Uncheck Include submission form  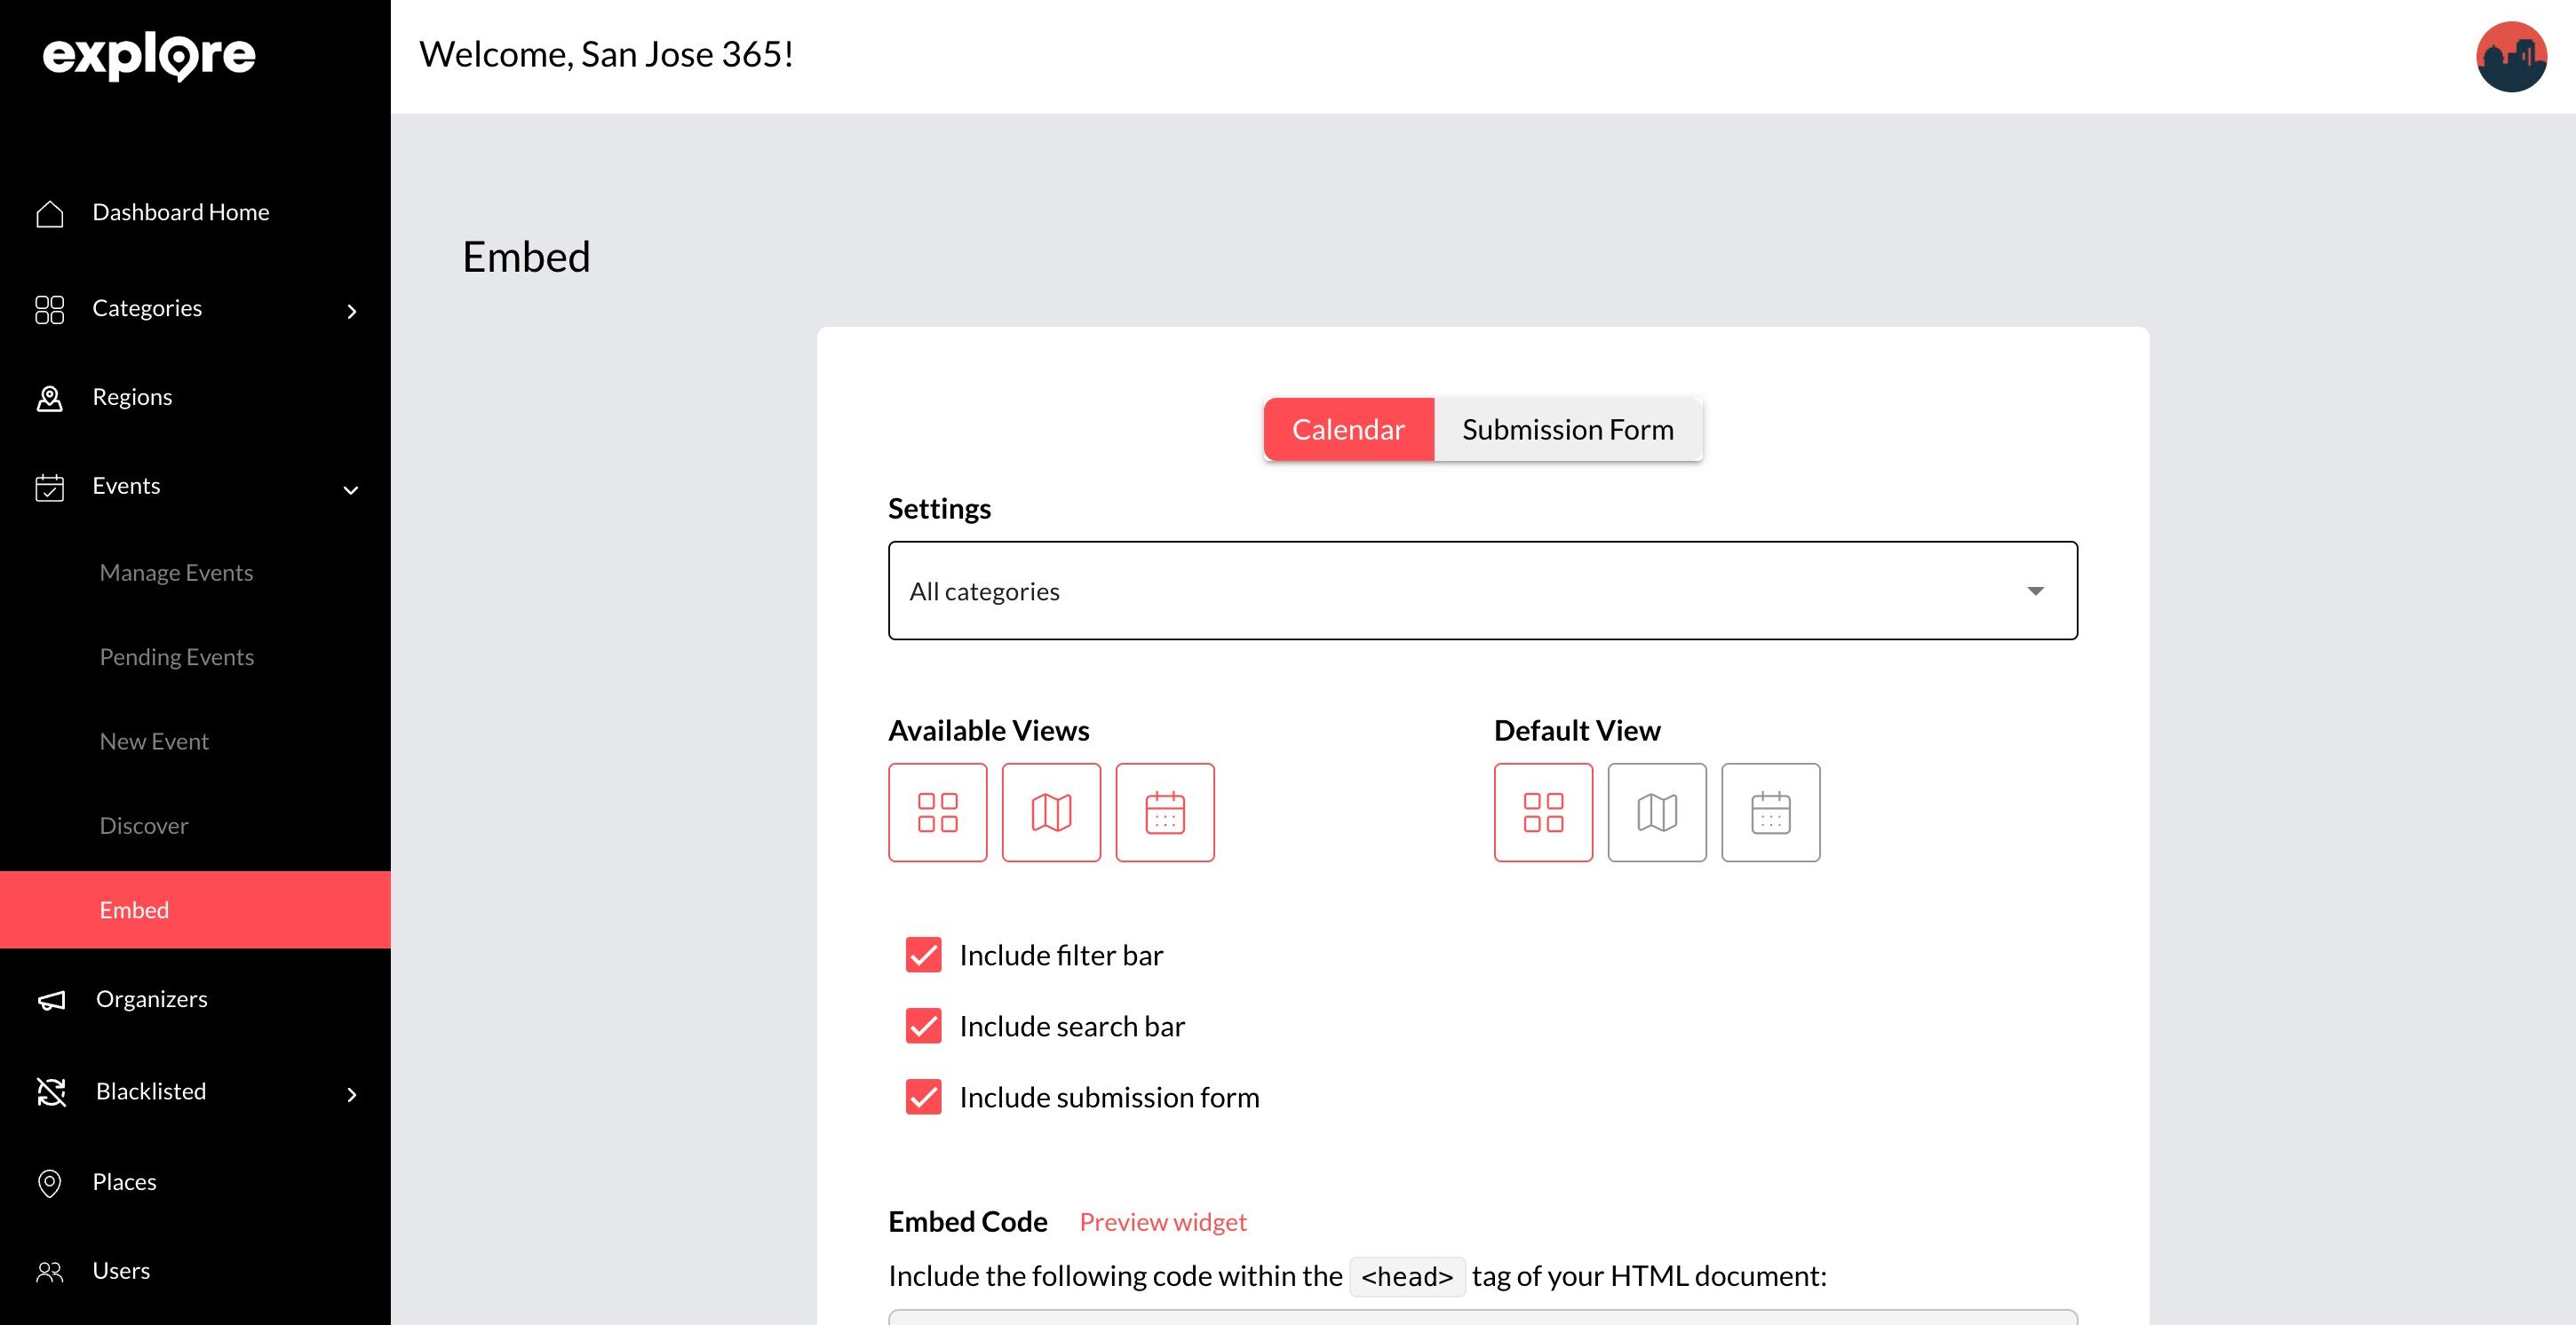point(923,1097)
